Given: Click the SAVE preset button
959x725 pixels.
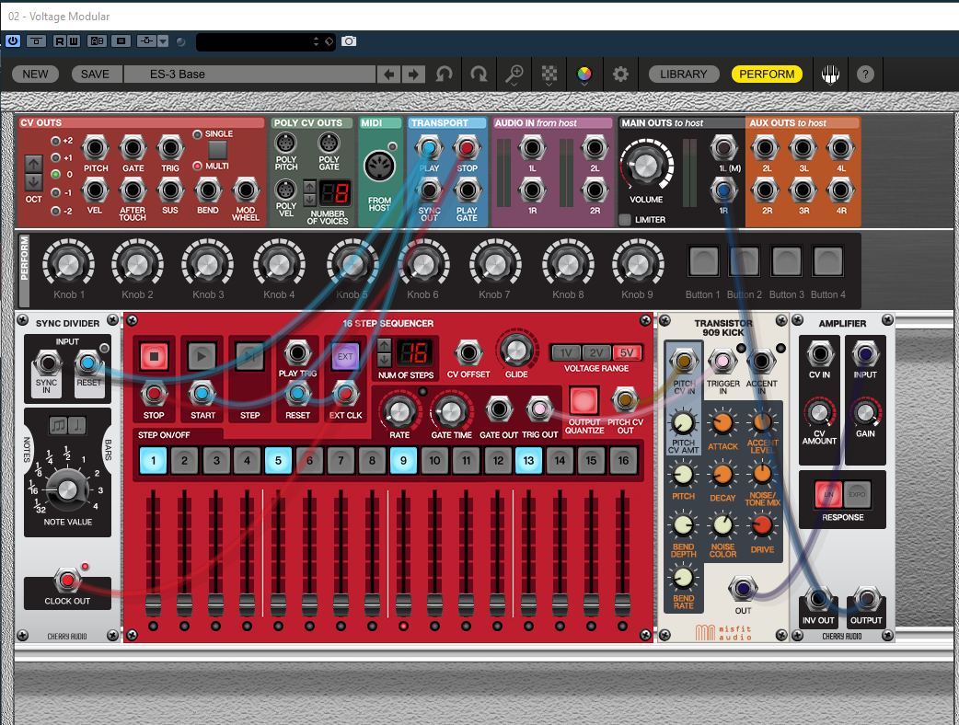Looking at the screenshot, I should (x=95, y=75).
